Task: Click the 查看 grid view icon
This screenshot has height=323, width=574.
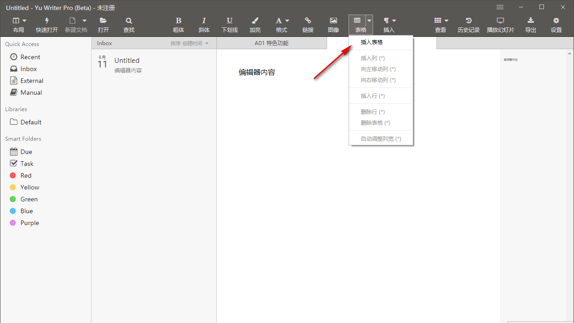Action: (438, 21)
